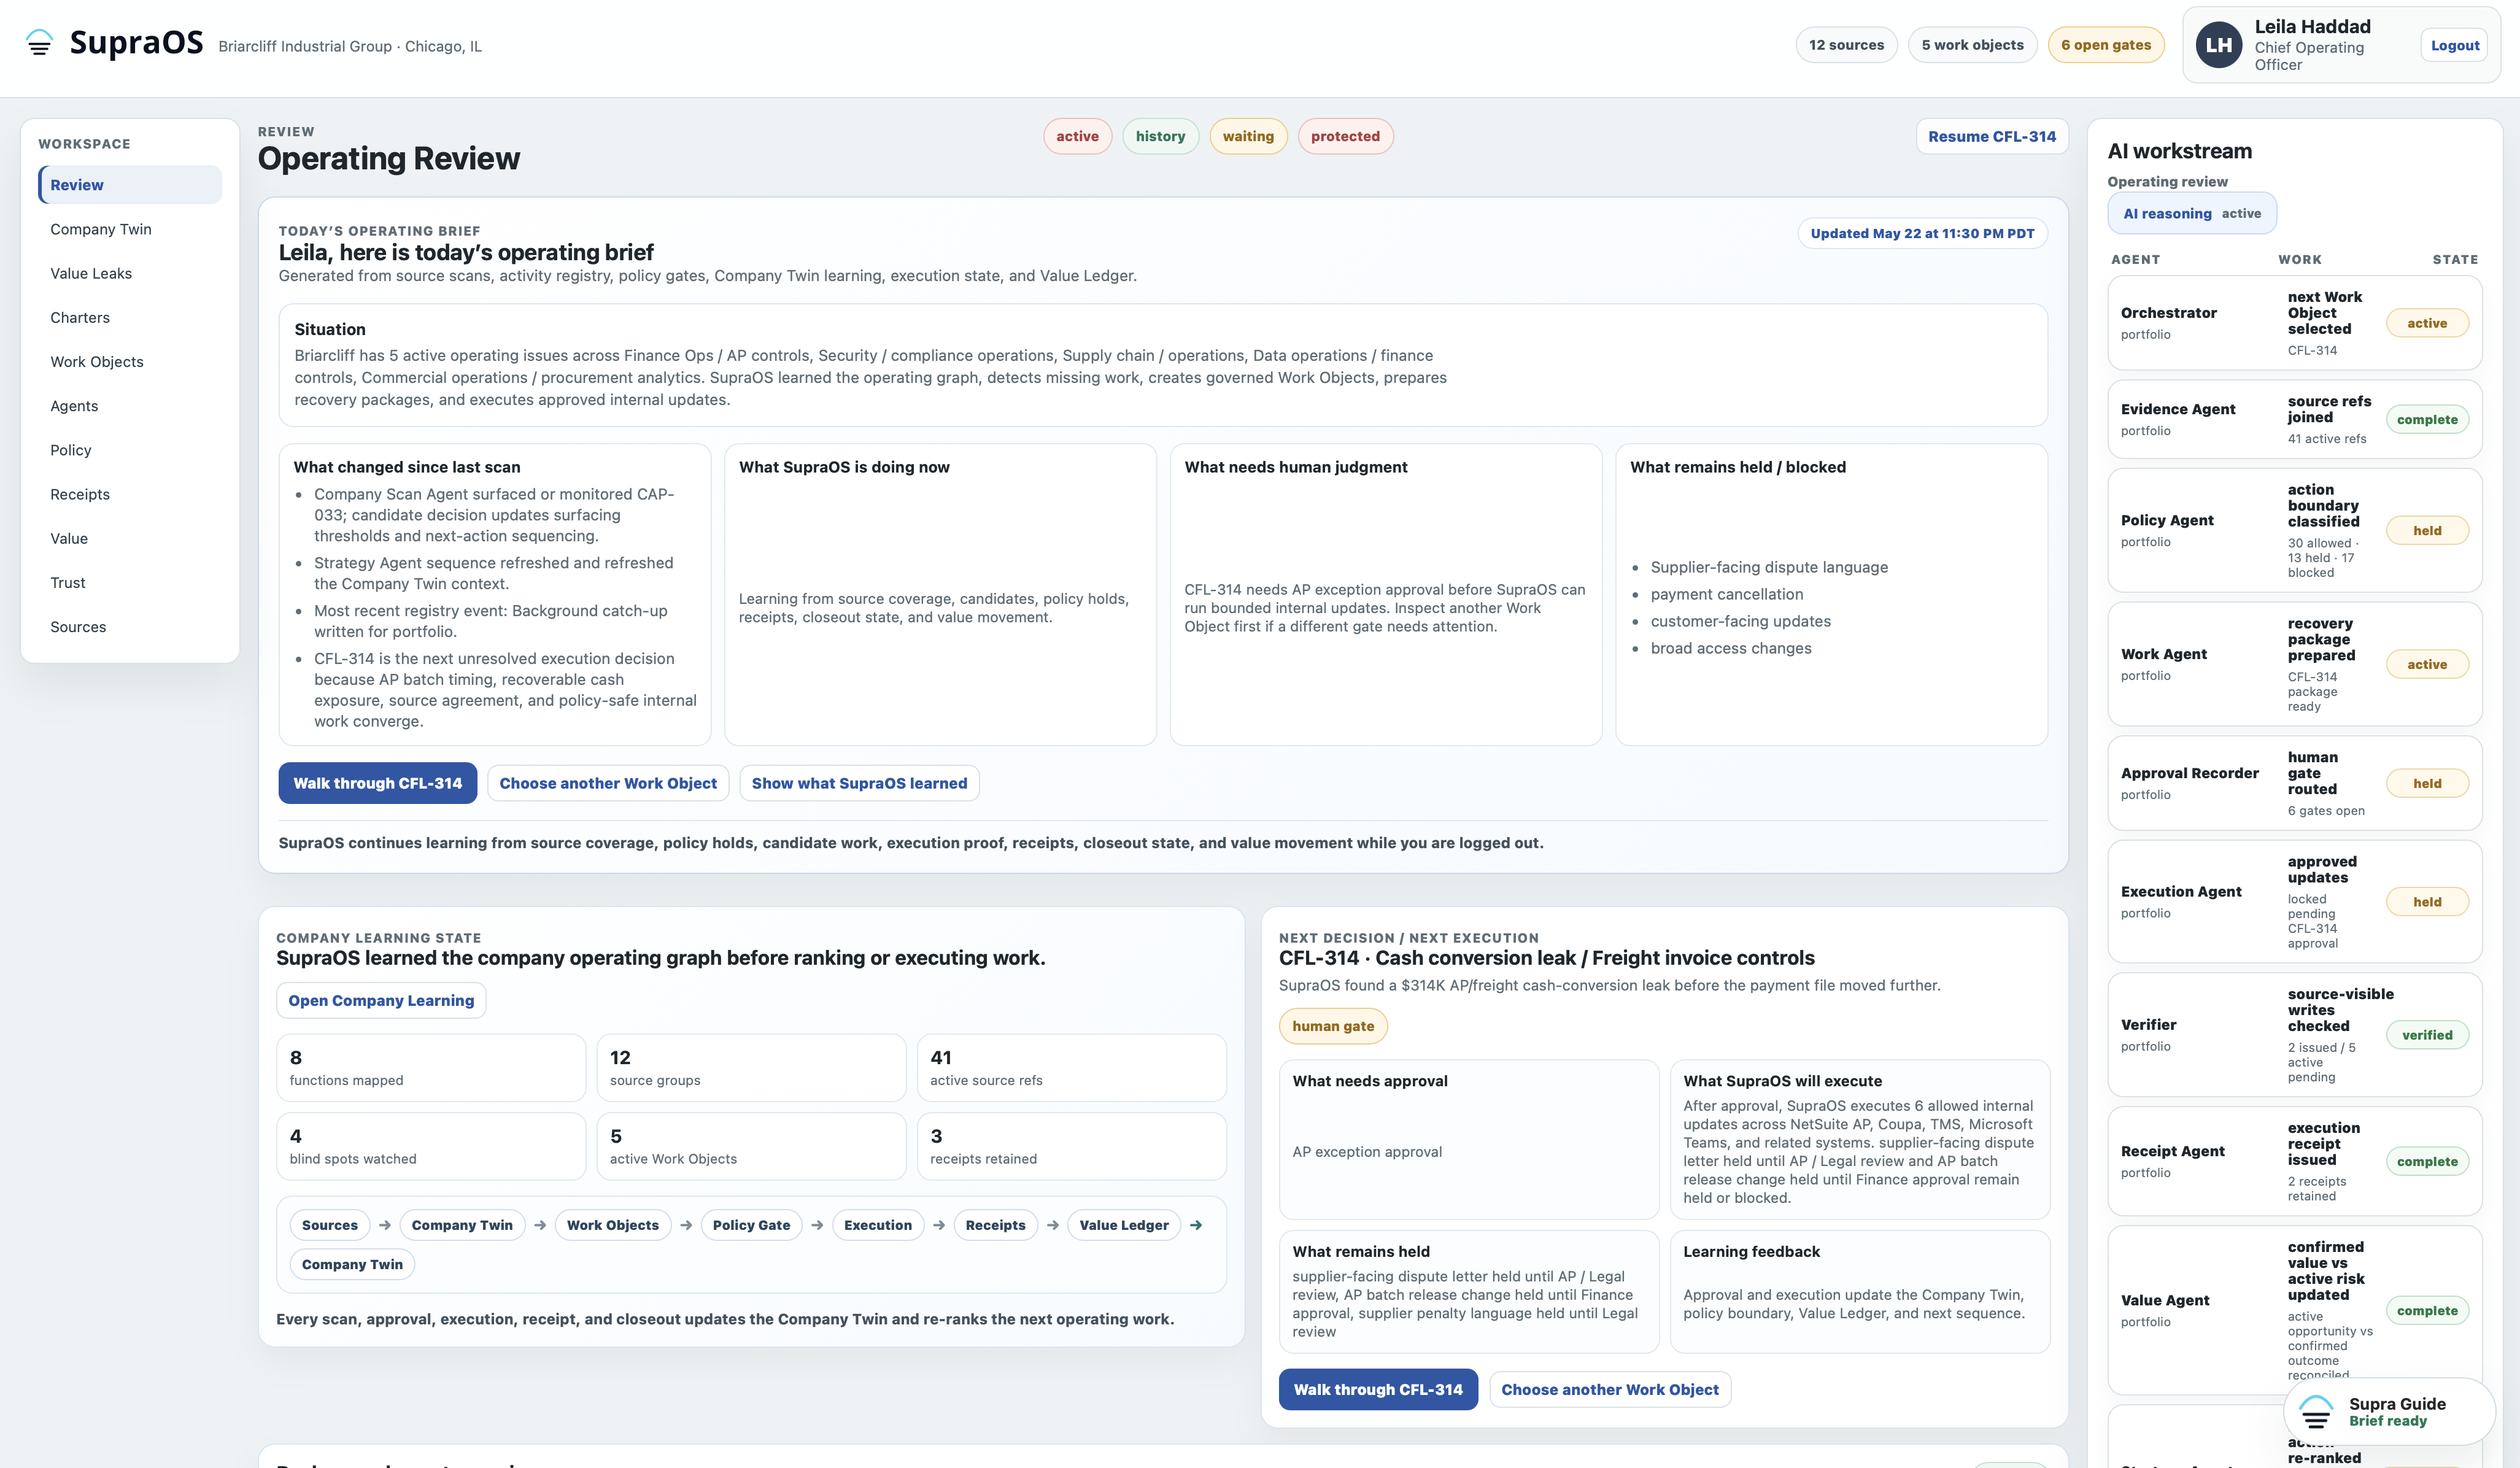The image size is (2520, 1468).
Task: Click the 5 active Work Objects tile
Action: (751, 1146)
